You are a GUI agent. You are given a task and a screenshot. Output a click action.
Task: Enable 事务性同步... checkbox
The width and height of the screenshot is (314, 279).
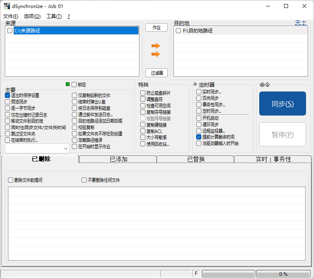[x=199, y=105]
